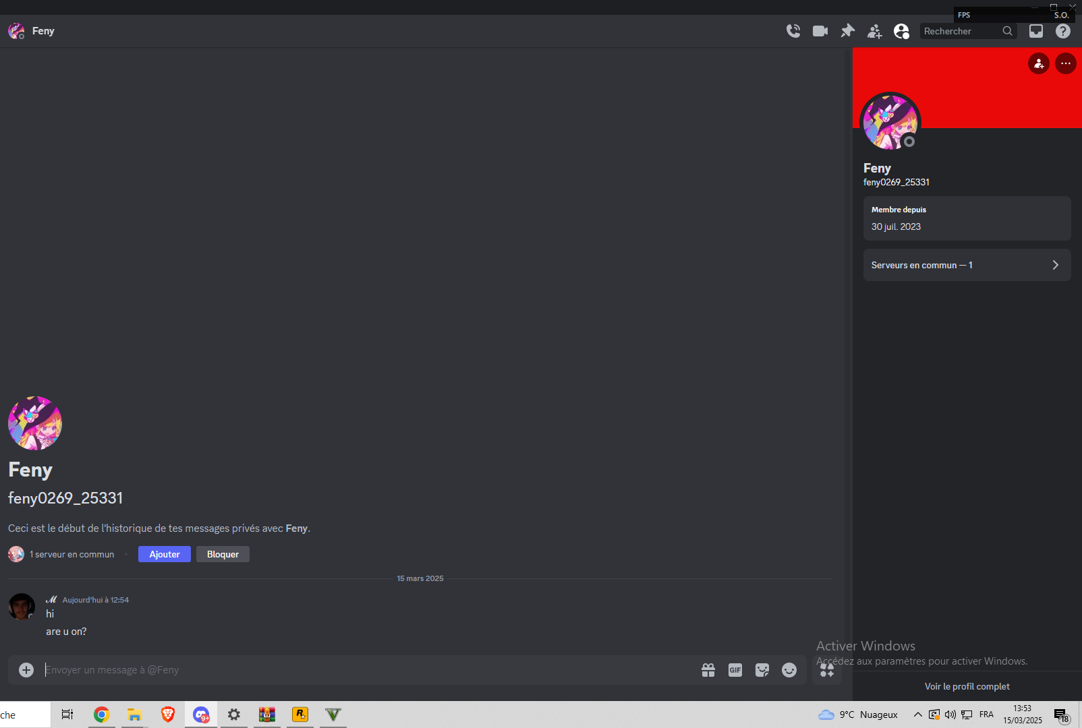Open the sticker picker
Viewport: 1082px width, 728px height.
click(x=762, y=670)
